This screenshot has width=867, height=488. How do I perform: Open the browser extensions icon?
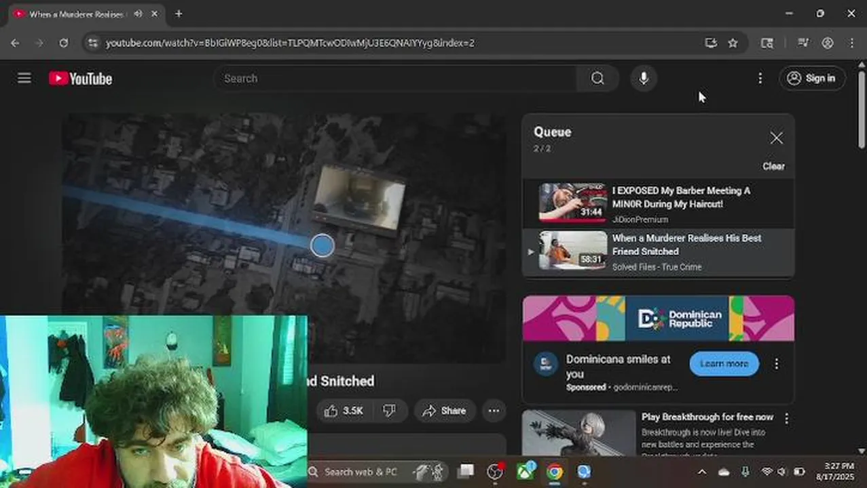(x=767, y=43)
